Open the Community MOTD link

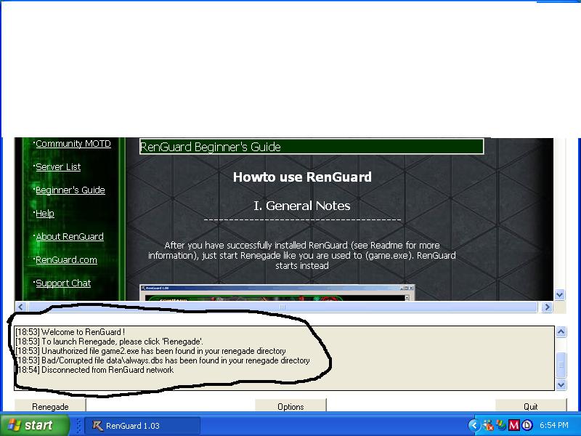pos(73,144)
